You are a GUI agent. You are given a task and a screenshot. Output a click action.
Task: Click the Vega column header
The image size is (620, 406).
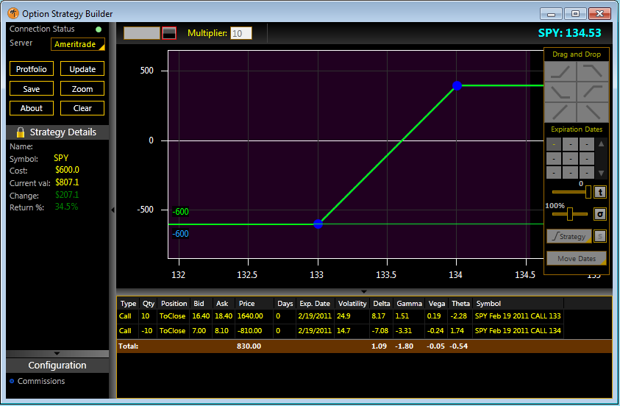(437, 303)
